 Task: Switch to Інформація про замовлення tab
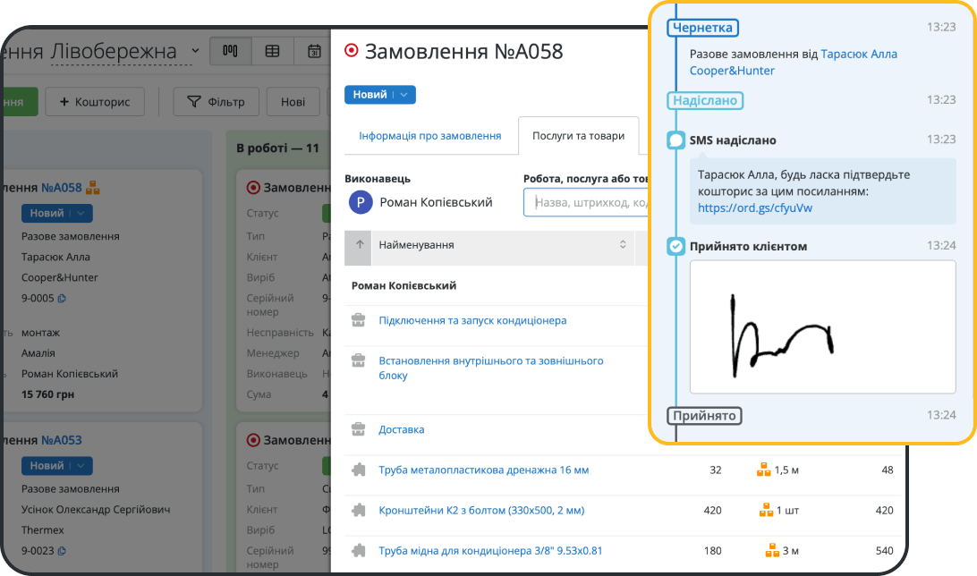pos(429,136)
